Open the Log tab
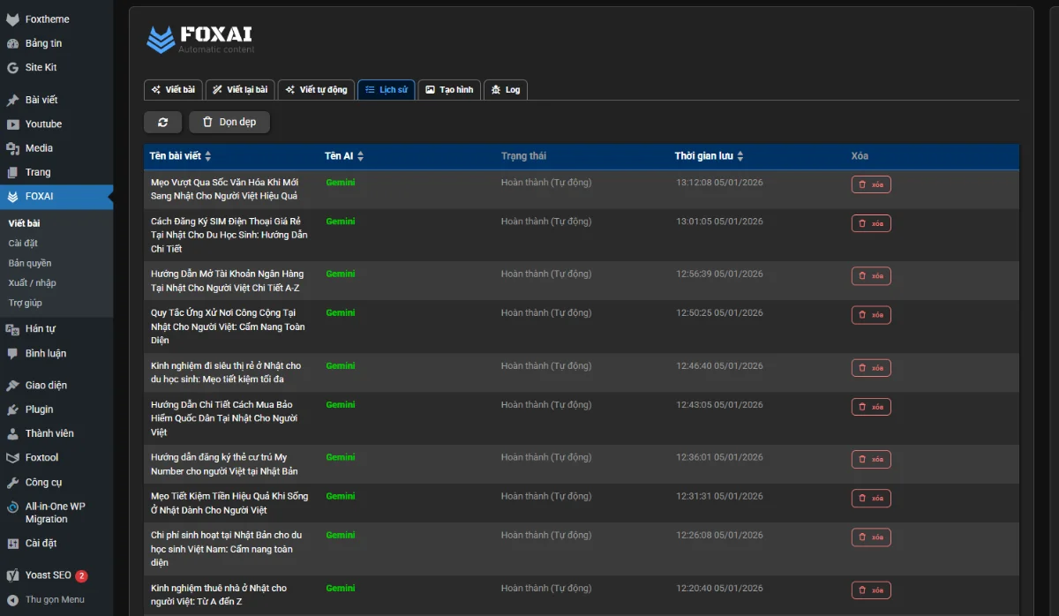 505,89
